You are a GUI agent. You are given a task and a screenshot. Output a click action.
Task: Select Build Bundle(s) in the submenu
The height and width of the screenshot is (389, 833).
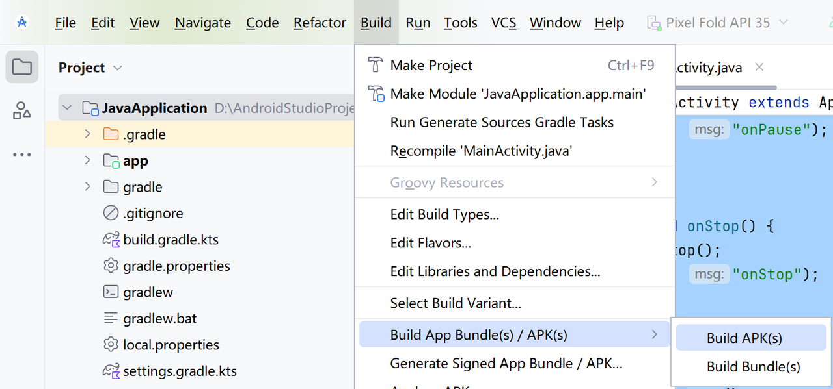point(751,367)
